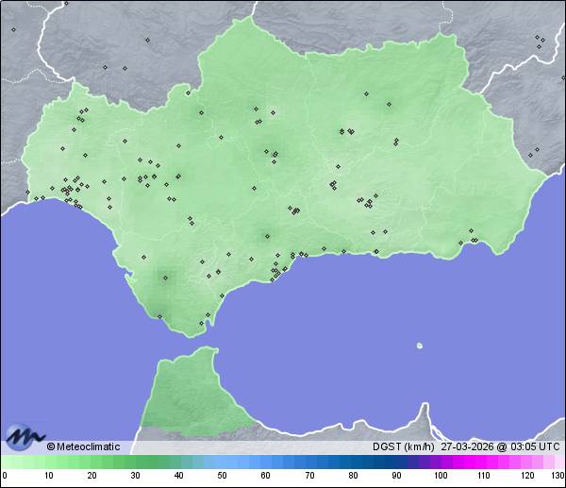Image resolution: width=566 pixels, height=488 pixels.
Task: Click the Meteoclimatic wave logo
Action: coord(25,435)
